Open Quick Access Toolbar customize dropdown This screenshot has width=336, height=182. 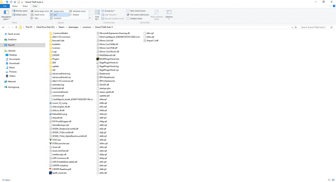pyautogui.click(x=22, y=2)
